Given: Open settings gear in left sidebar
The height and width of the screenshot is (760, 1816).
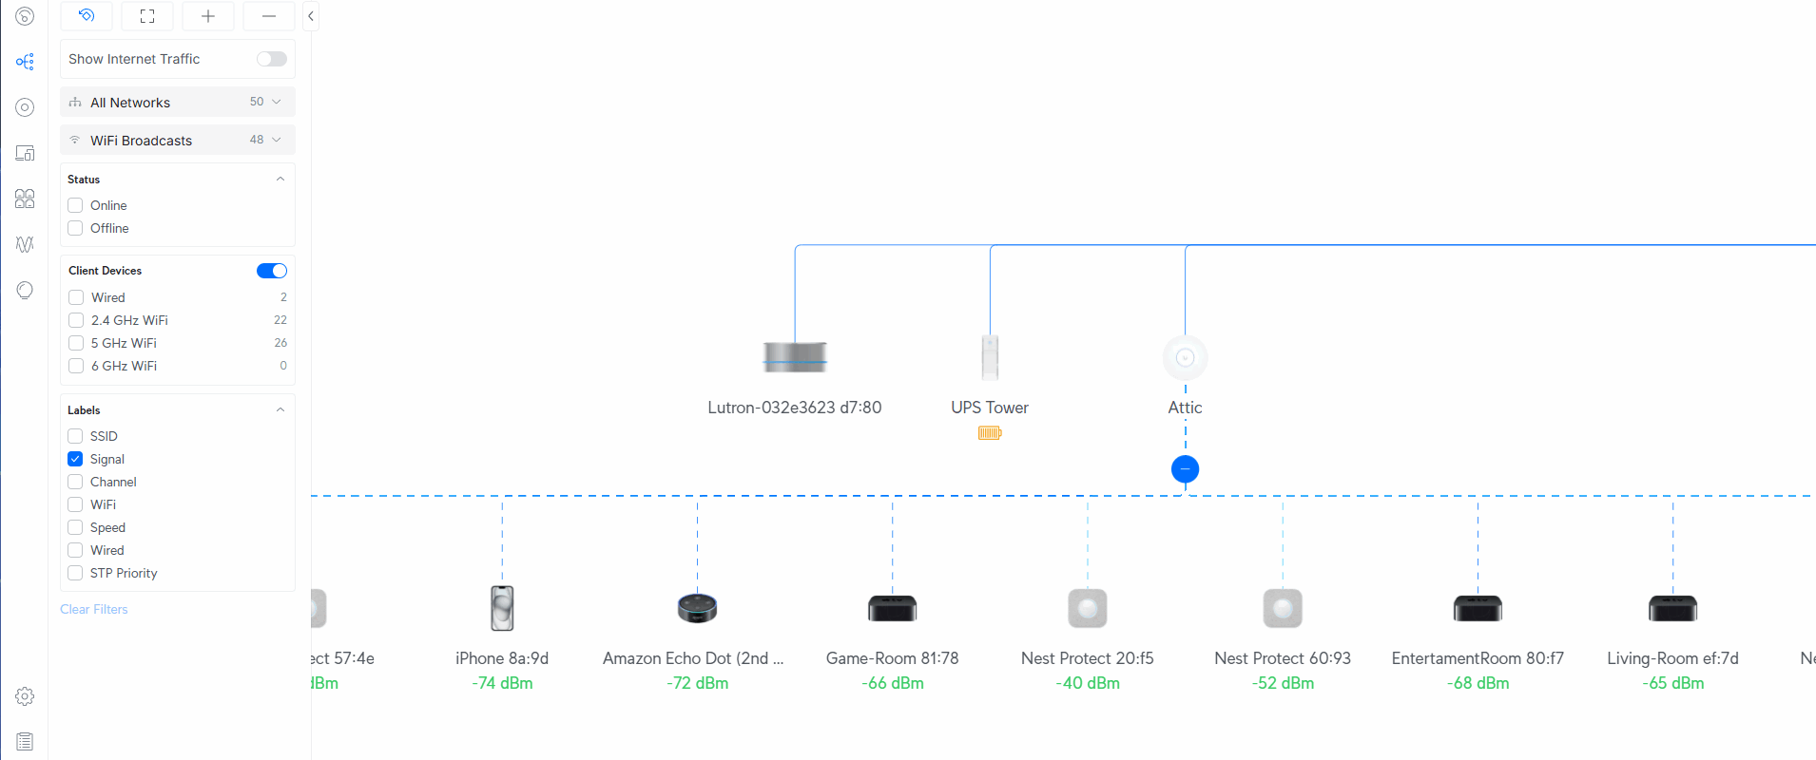Looking at the screenshot, I should click(25, 696).
